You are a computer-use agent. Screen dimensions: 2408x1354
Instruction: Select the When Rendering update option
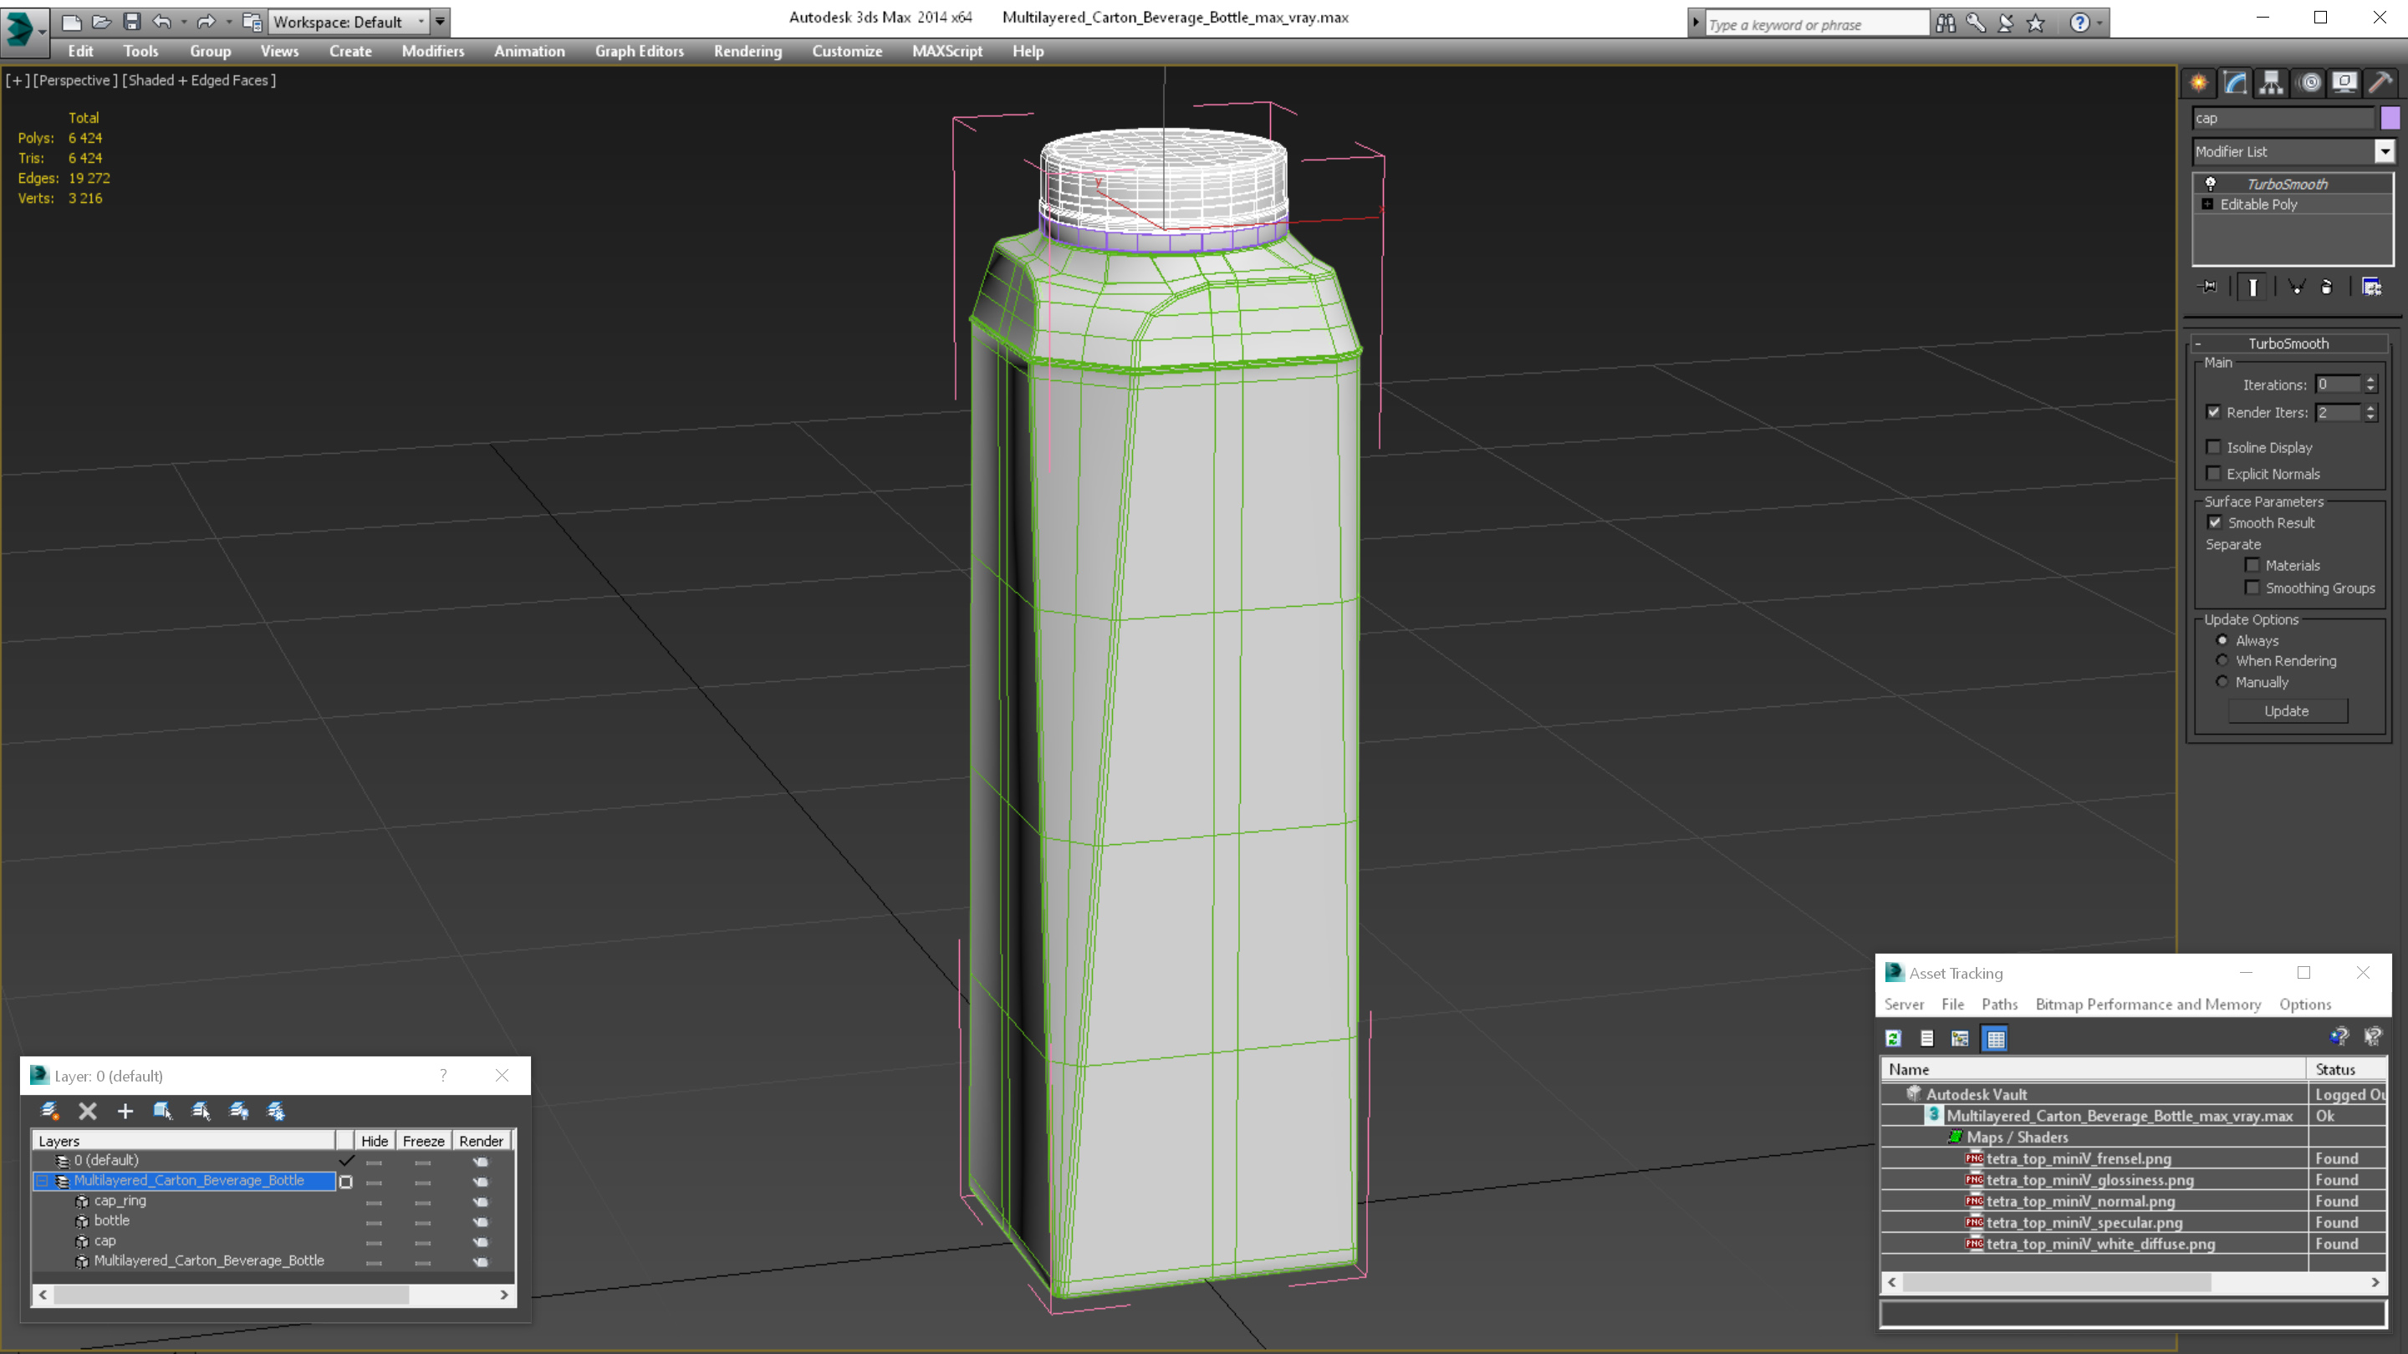[2223, 660]
